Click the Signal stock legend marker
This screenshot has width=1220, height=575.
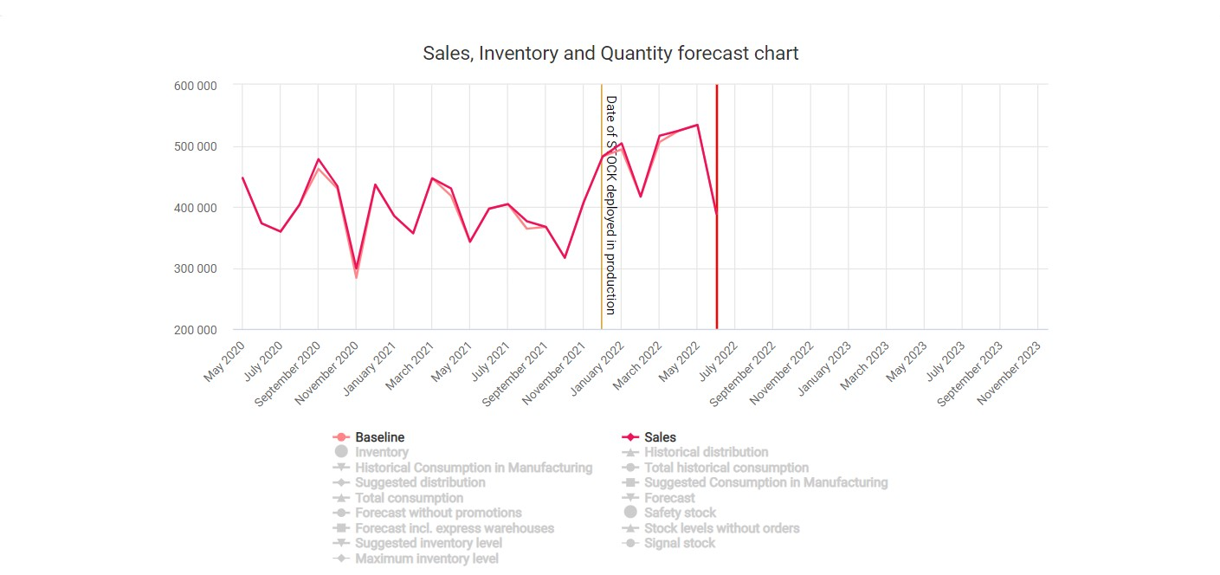[x=630, y=543]
